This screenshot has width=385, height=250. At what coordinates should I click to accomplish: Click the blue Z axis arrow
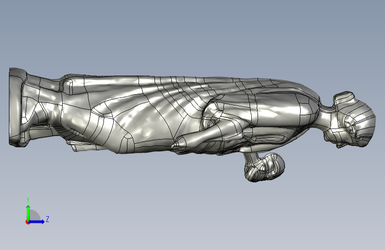37,222
